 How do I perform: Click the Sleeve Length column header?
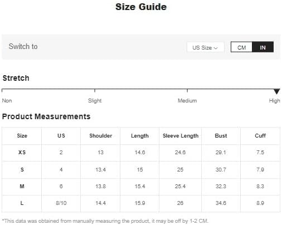click(x=181, y=136)
